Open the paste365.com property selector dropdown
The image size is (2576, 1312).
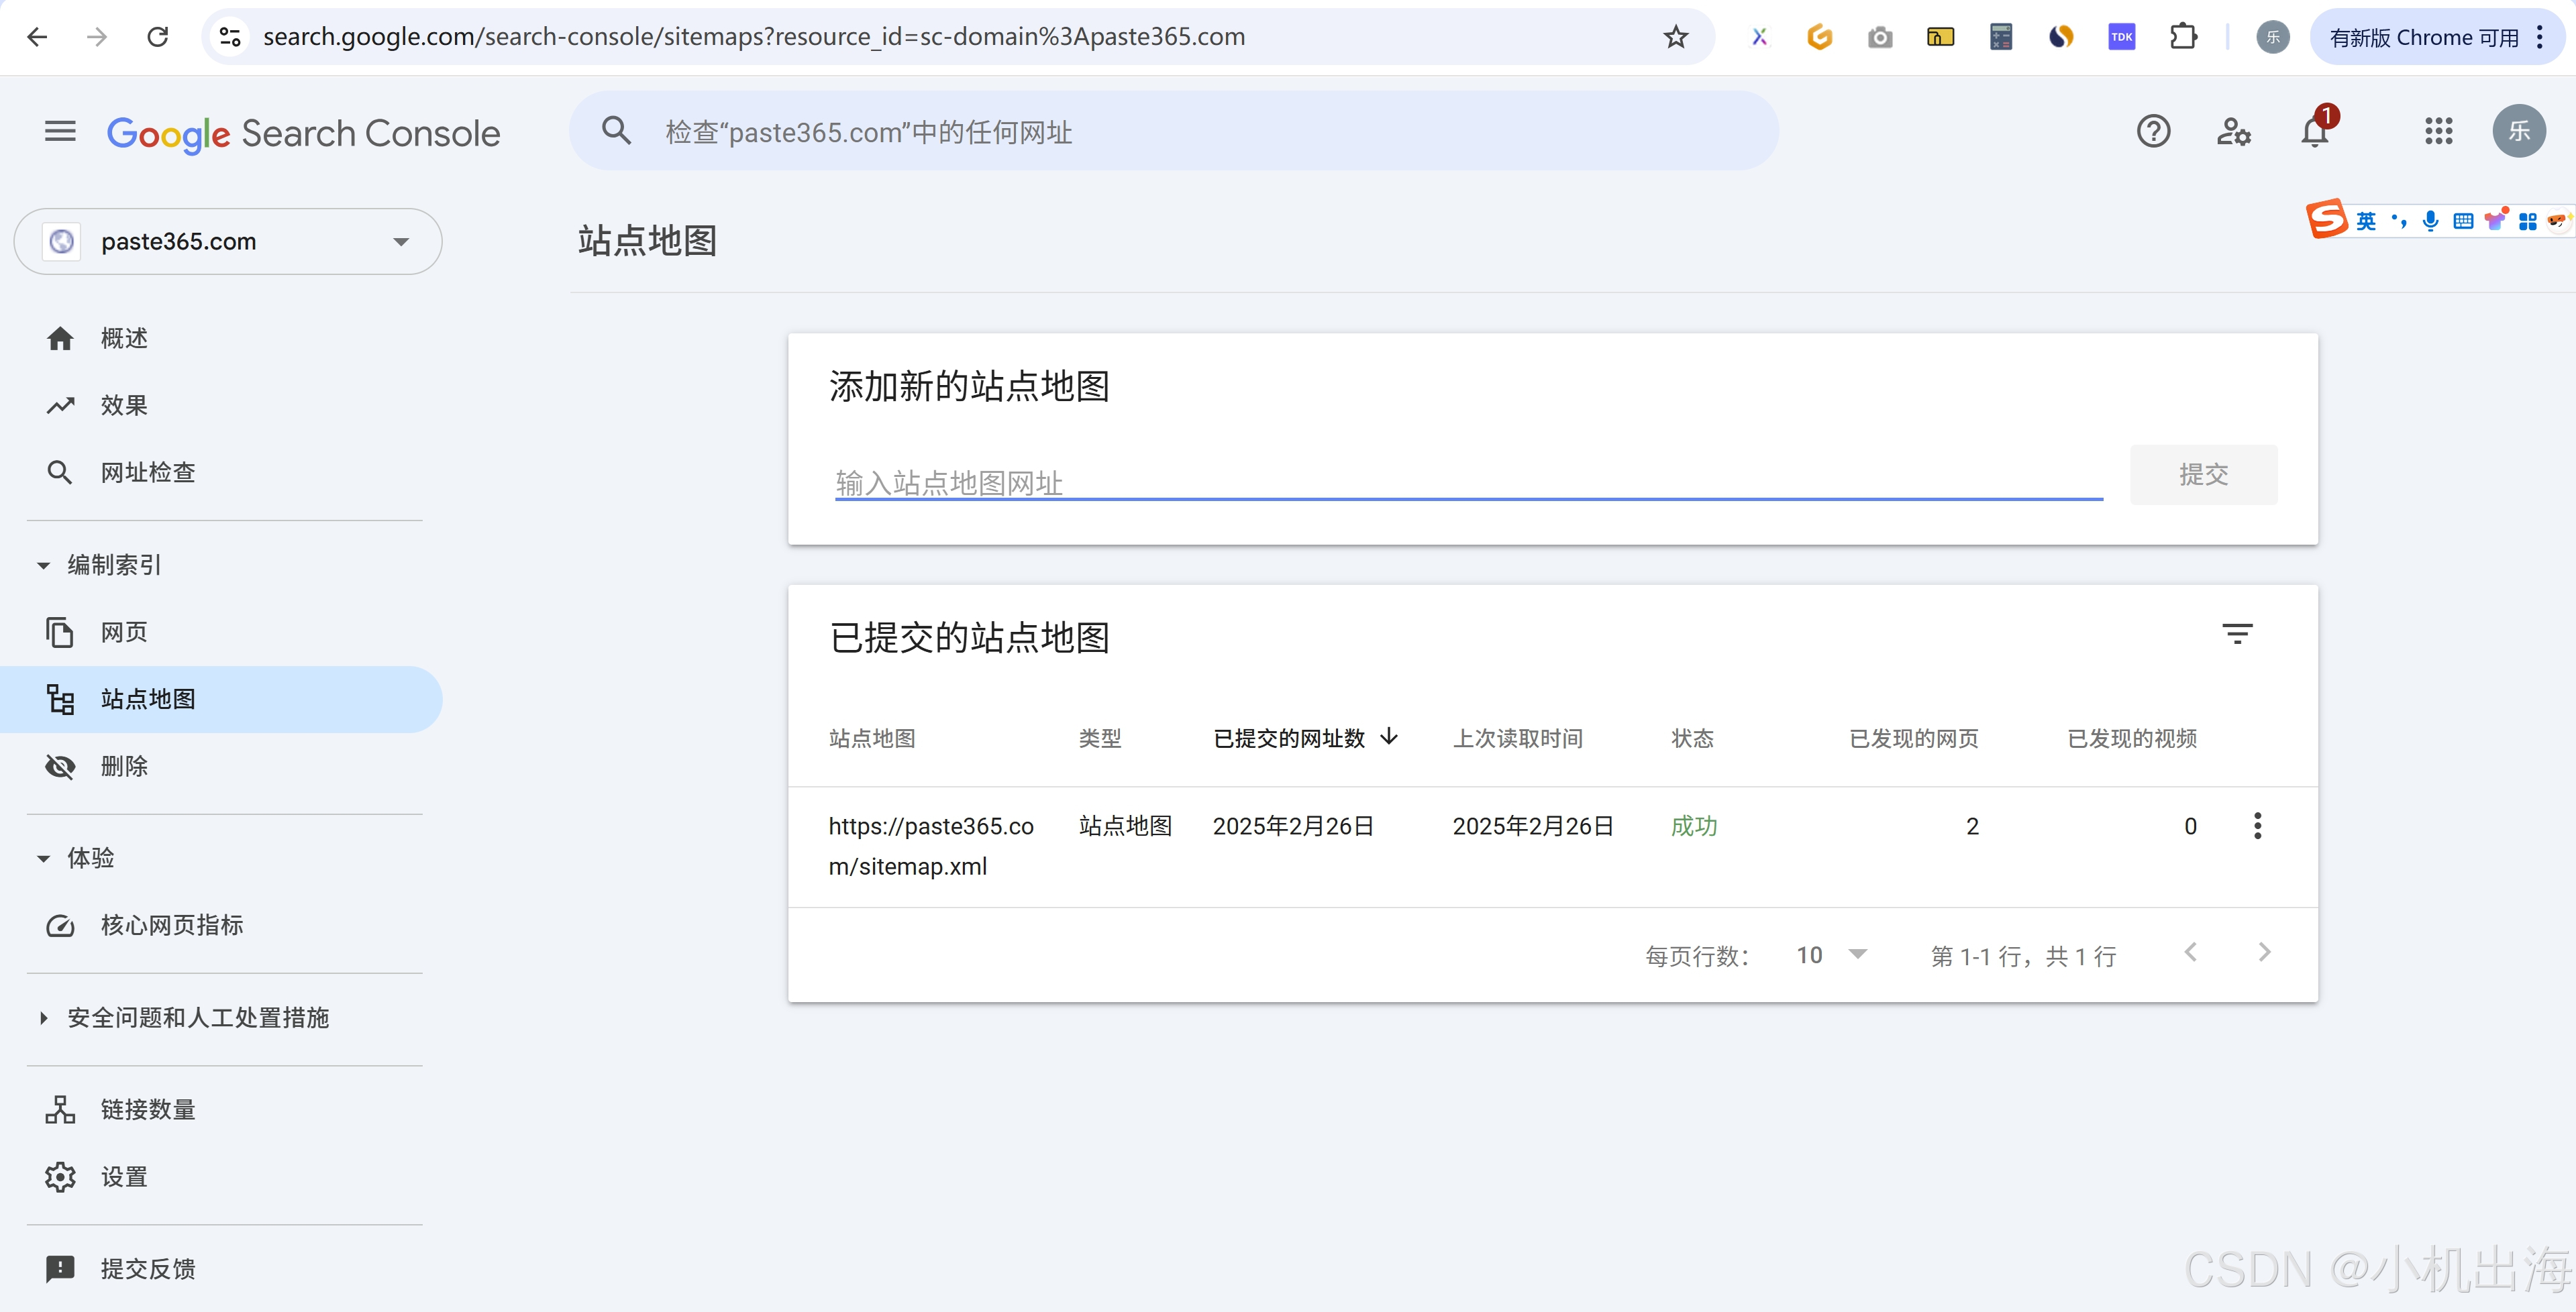pos(228,241)
